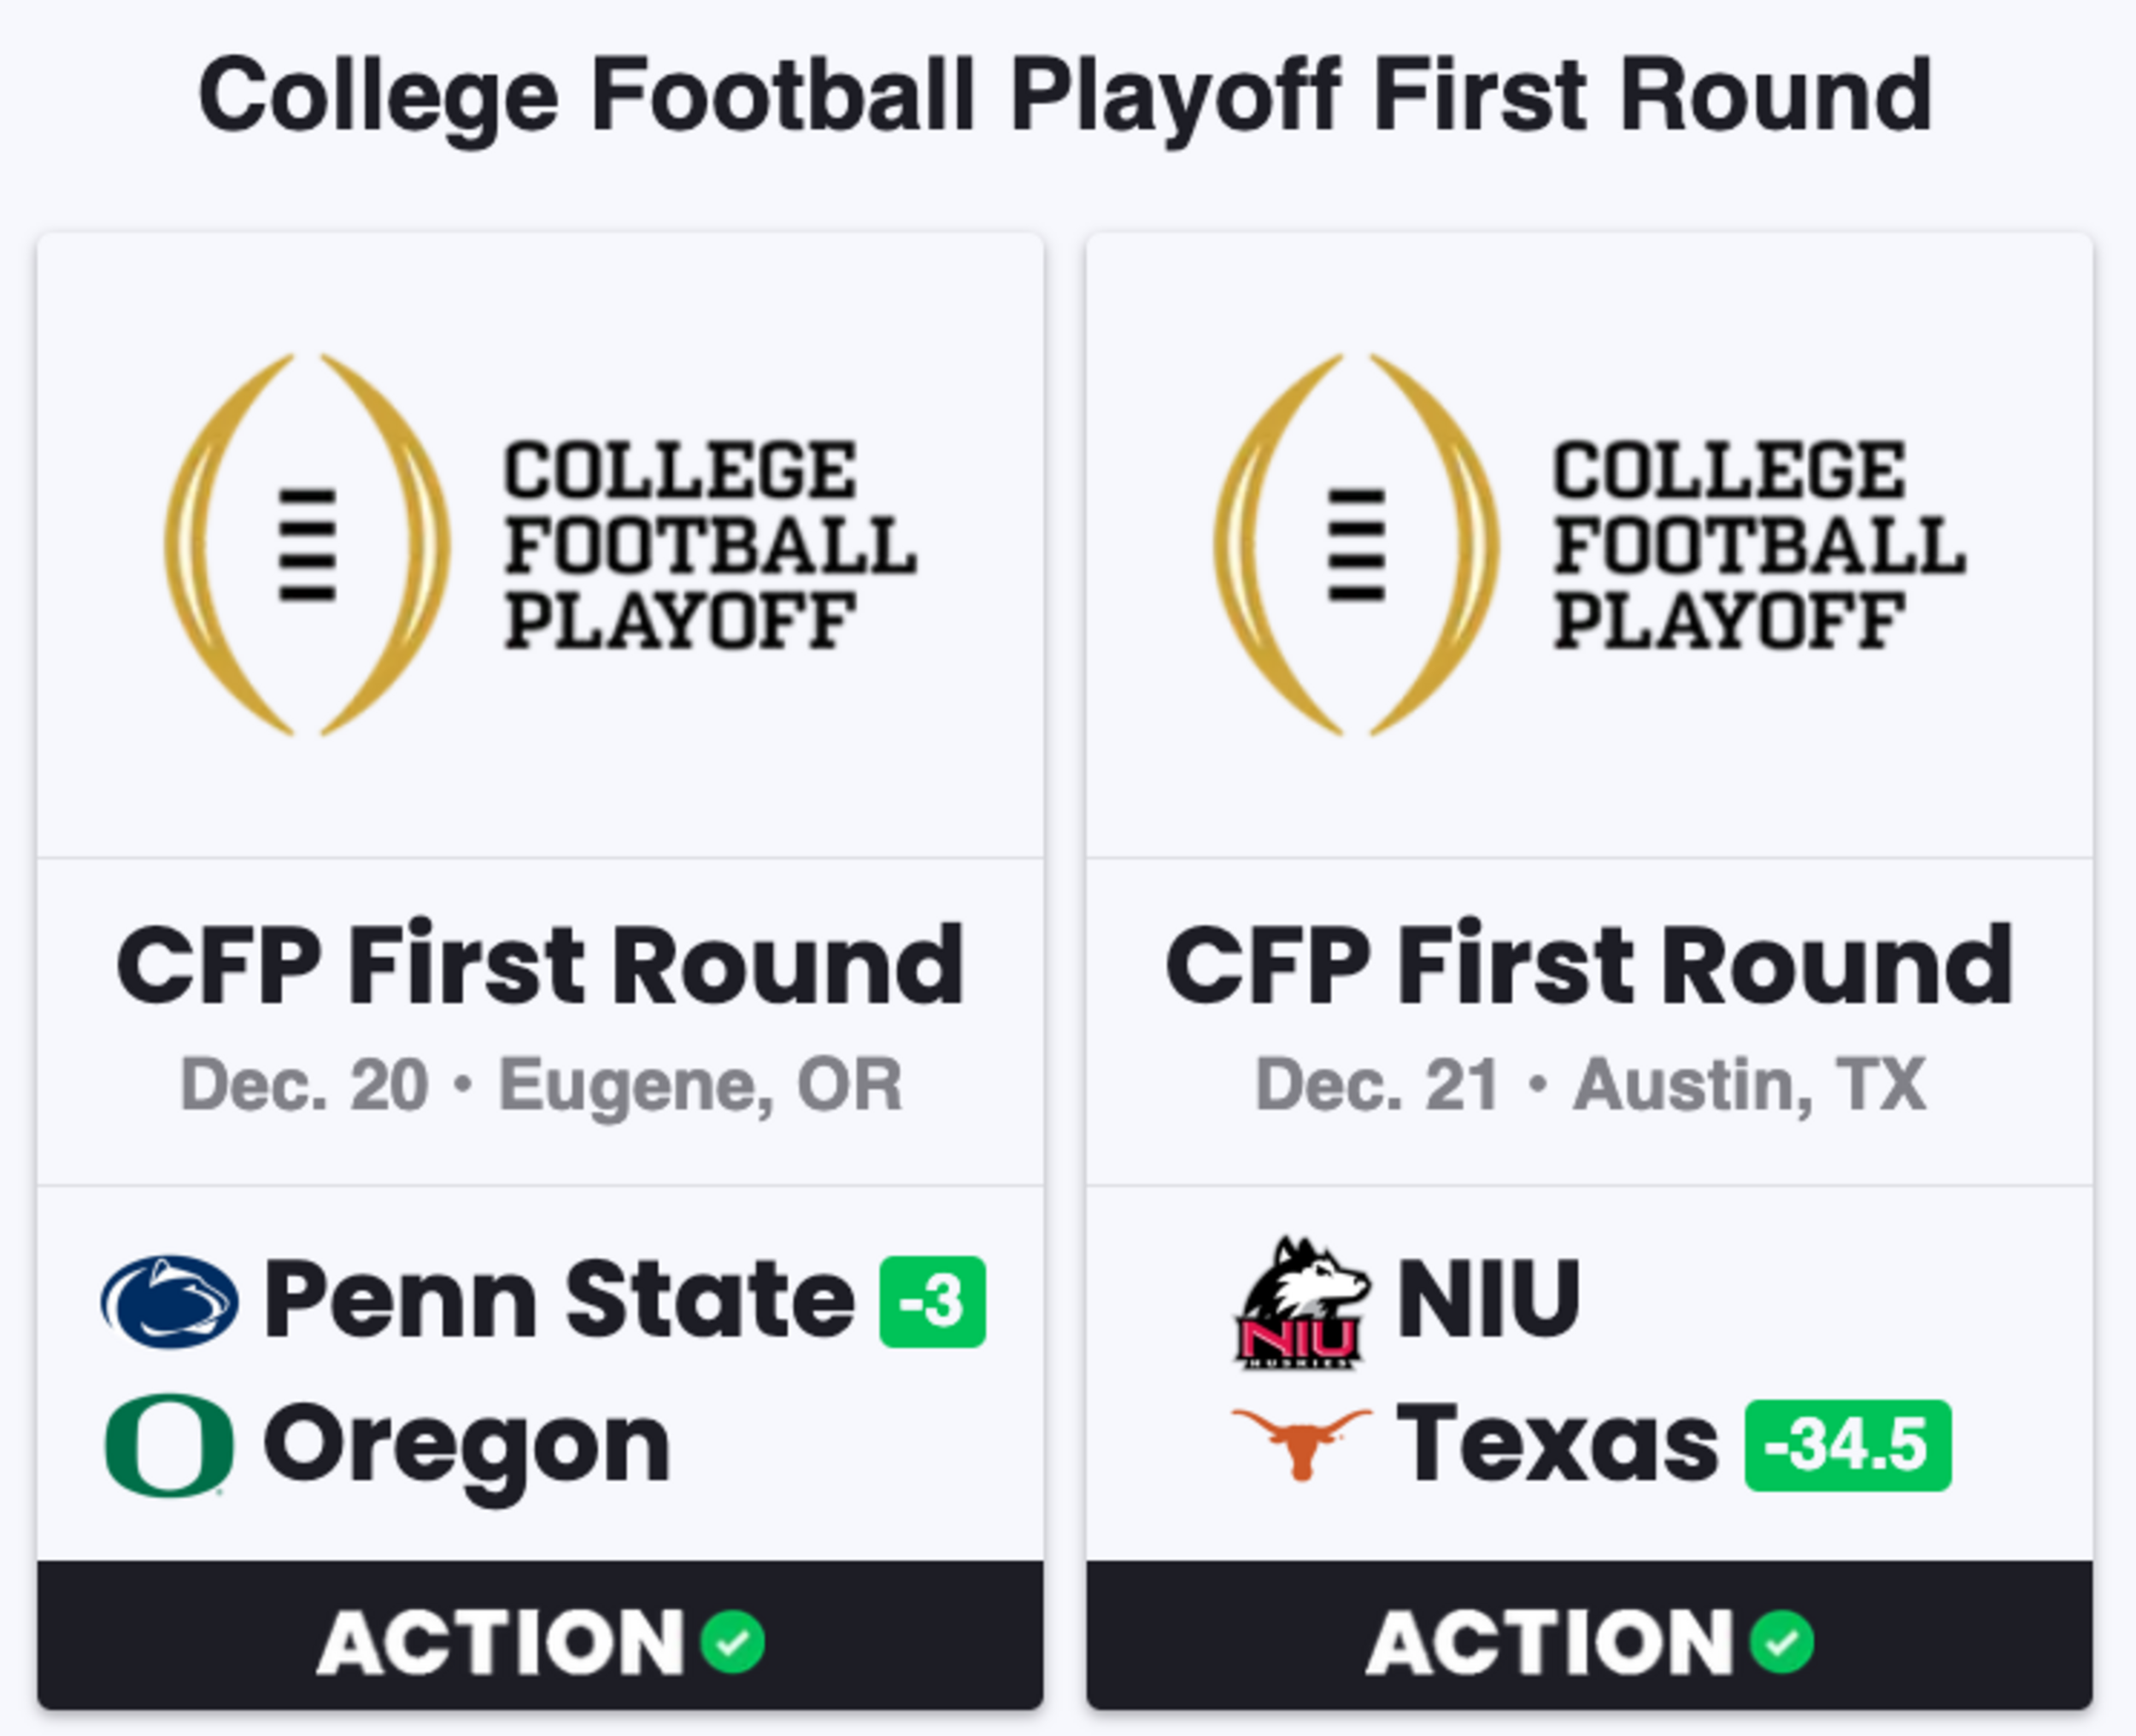Select the Texas -34.5 spread badge

pyautogui.click(x=1848, y=1445)
